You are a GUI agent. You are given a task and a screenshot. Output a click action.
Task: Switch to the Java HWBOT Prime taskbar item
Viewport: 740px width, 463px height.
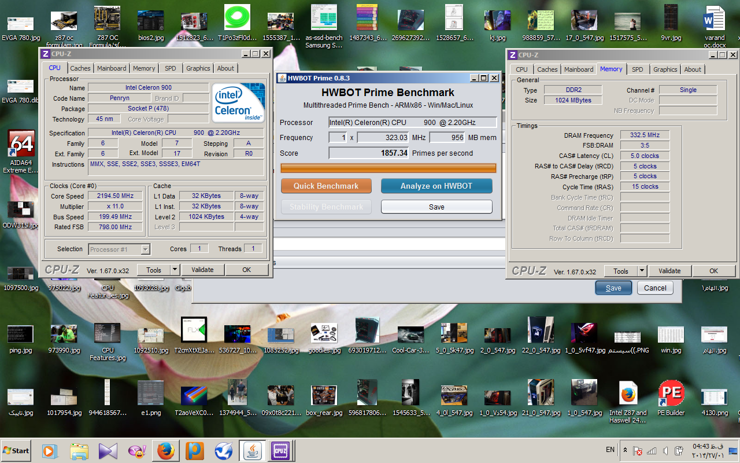click(x=253, y=451)
